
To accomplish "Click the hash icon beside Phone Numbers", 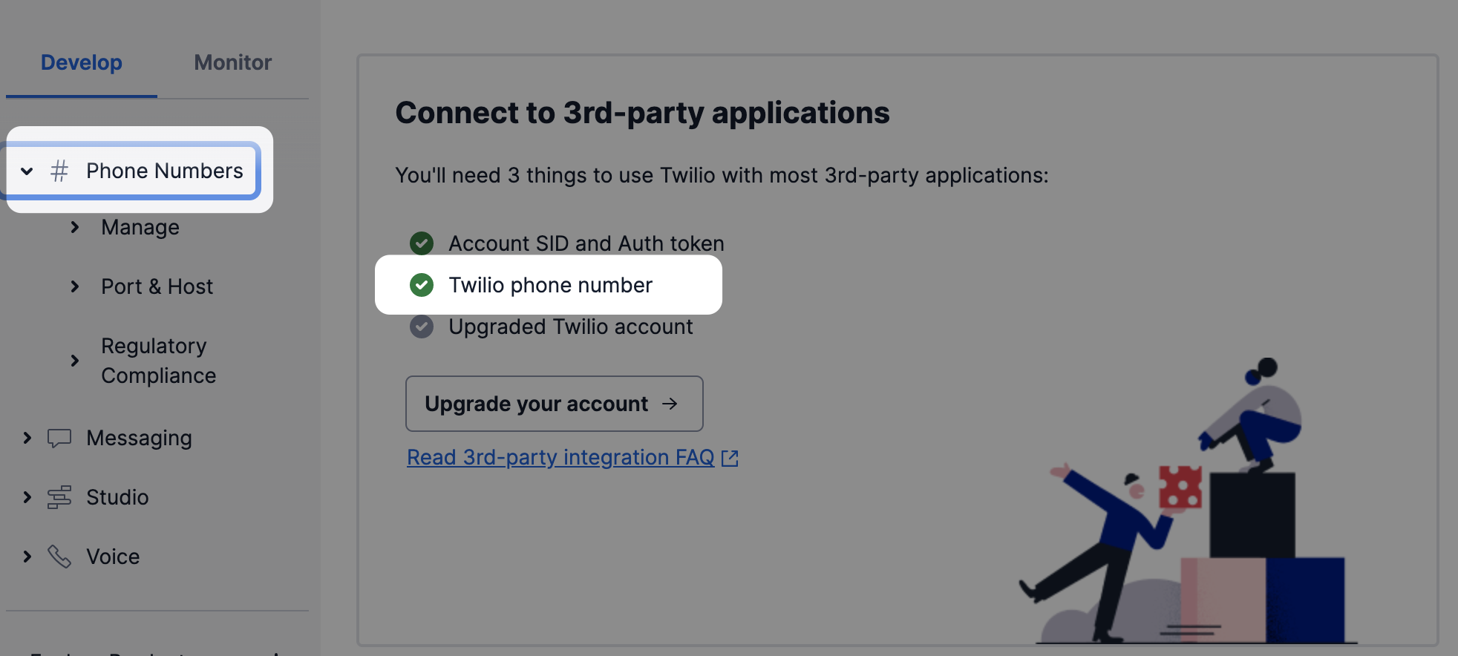I will tap(59, 171).
